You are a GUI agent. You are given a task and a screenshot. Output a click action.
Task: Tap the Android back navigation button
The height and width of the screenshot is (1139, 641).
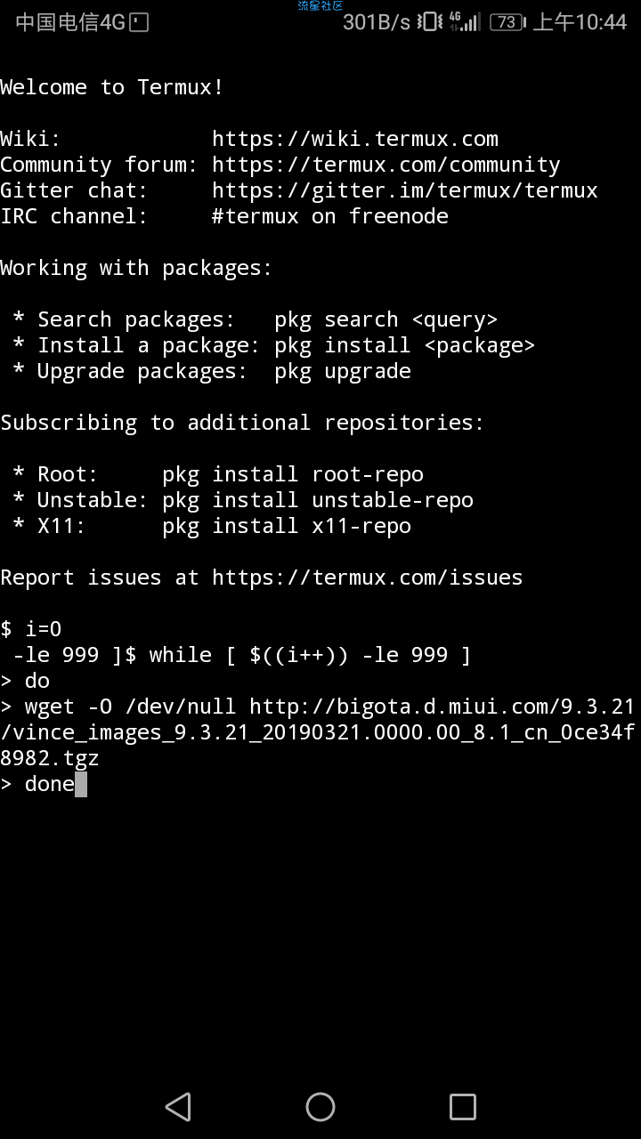coord(178,1107)
